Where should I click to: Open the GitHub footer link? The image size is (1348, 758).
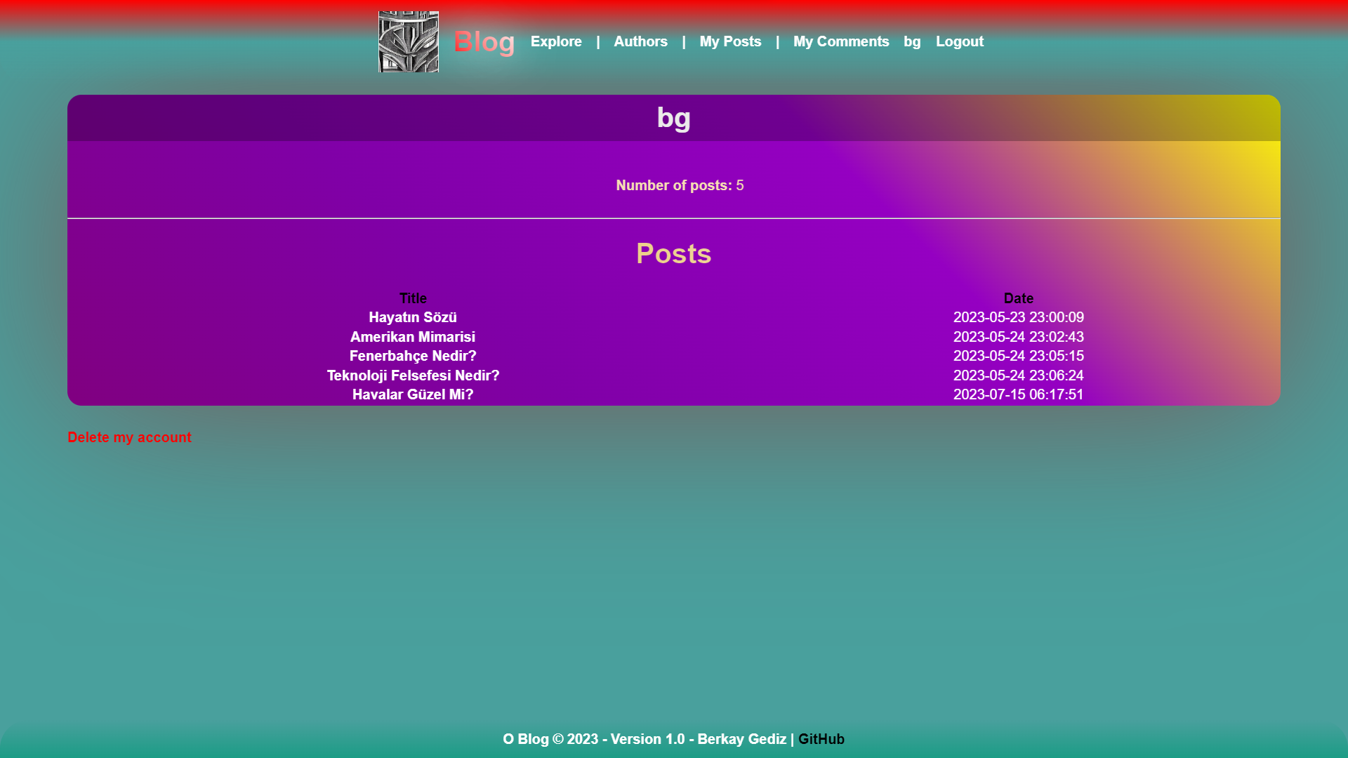point(821,739)
